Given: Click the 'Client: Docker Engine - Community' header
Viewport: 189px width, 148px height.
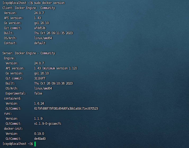Looking at the screenshot, I should 29,8.
